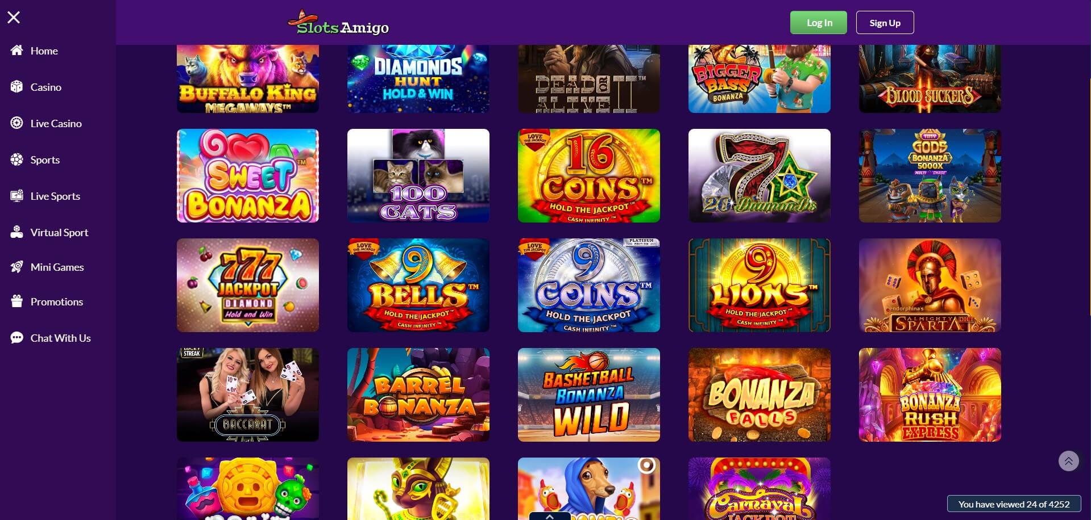
Task: Click the Live Casino chip icon
Action: [x=17, y=123]
